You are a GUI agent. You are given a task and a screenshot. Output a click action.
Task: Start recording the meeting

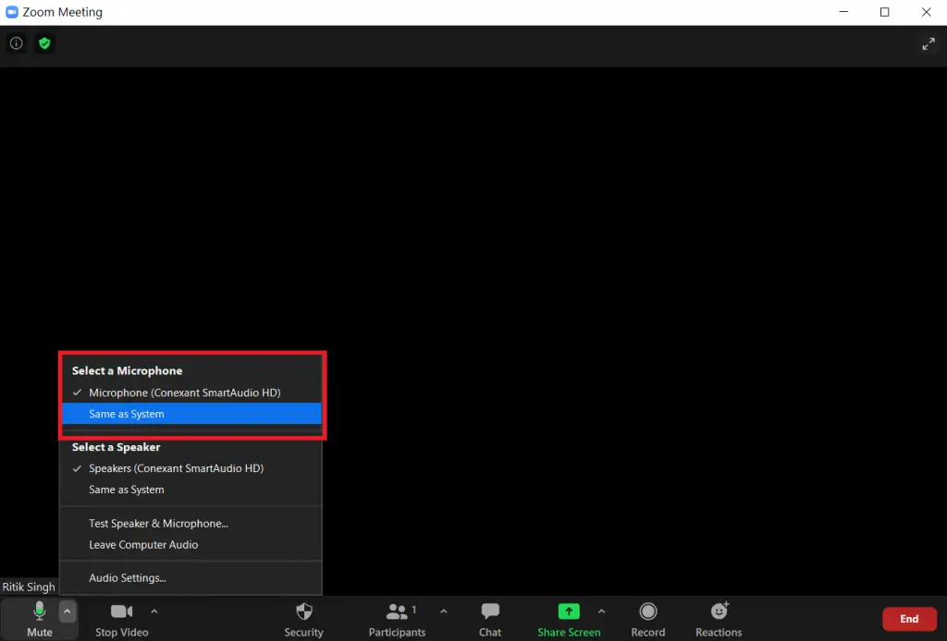click(x=647, y=617)
